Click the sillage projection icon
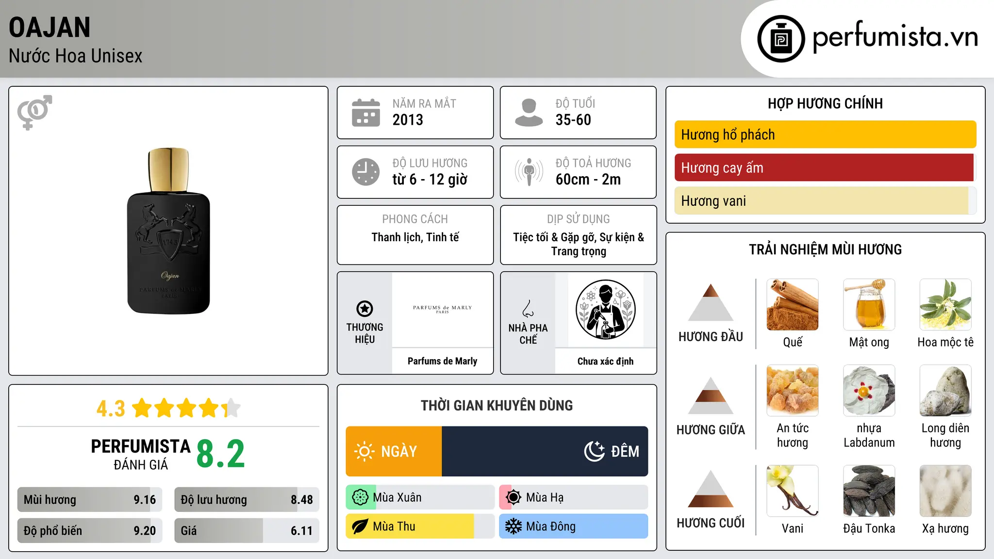Image resolution: width=994 pixels, height=559 pixels. point(529,172)
